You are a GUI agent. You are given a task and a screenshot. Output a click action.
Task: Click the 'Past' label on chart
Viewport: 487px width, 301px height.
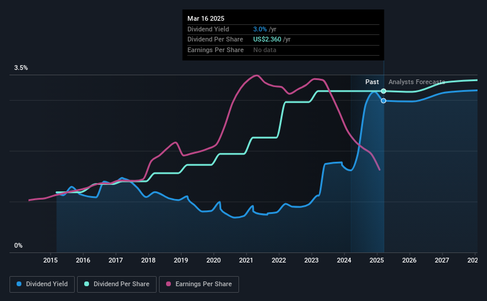[372, 82]
